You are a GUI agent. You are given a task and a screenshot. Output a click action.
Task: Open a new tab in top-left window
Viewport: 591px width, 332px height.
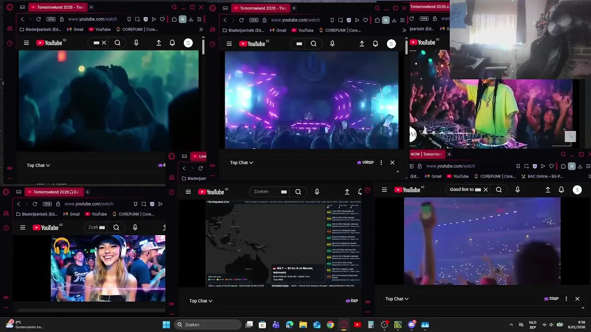pyautogui.click(x=91, y=7)
